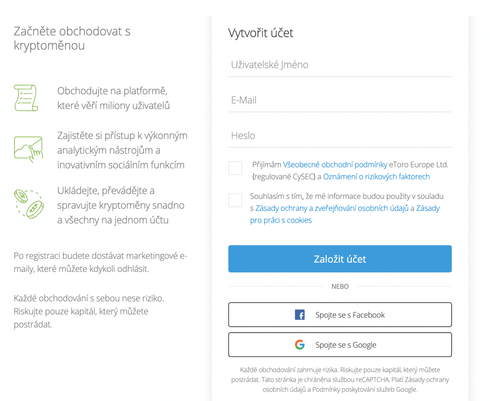The image size is (490, 401).
Task: Click the Vytvořit účet form heading
Action: pos(261,33)
